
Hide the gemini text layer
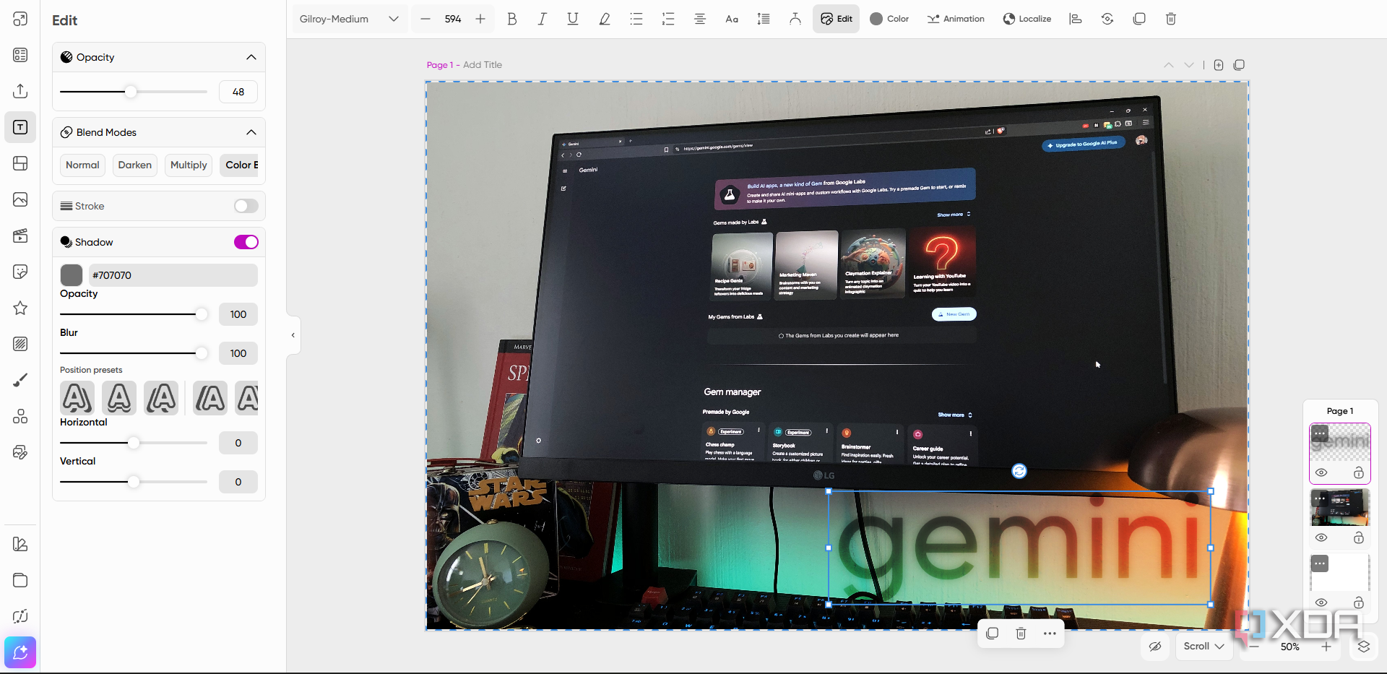pos(1321,473)
